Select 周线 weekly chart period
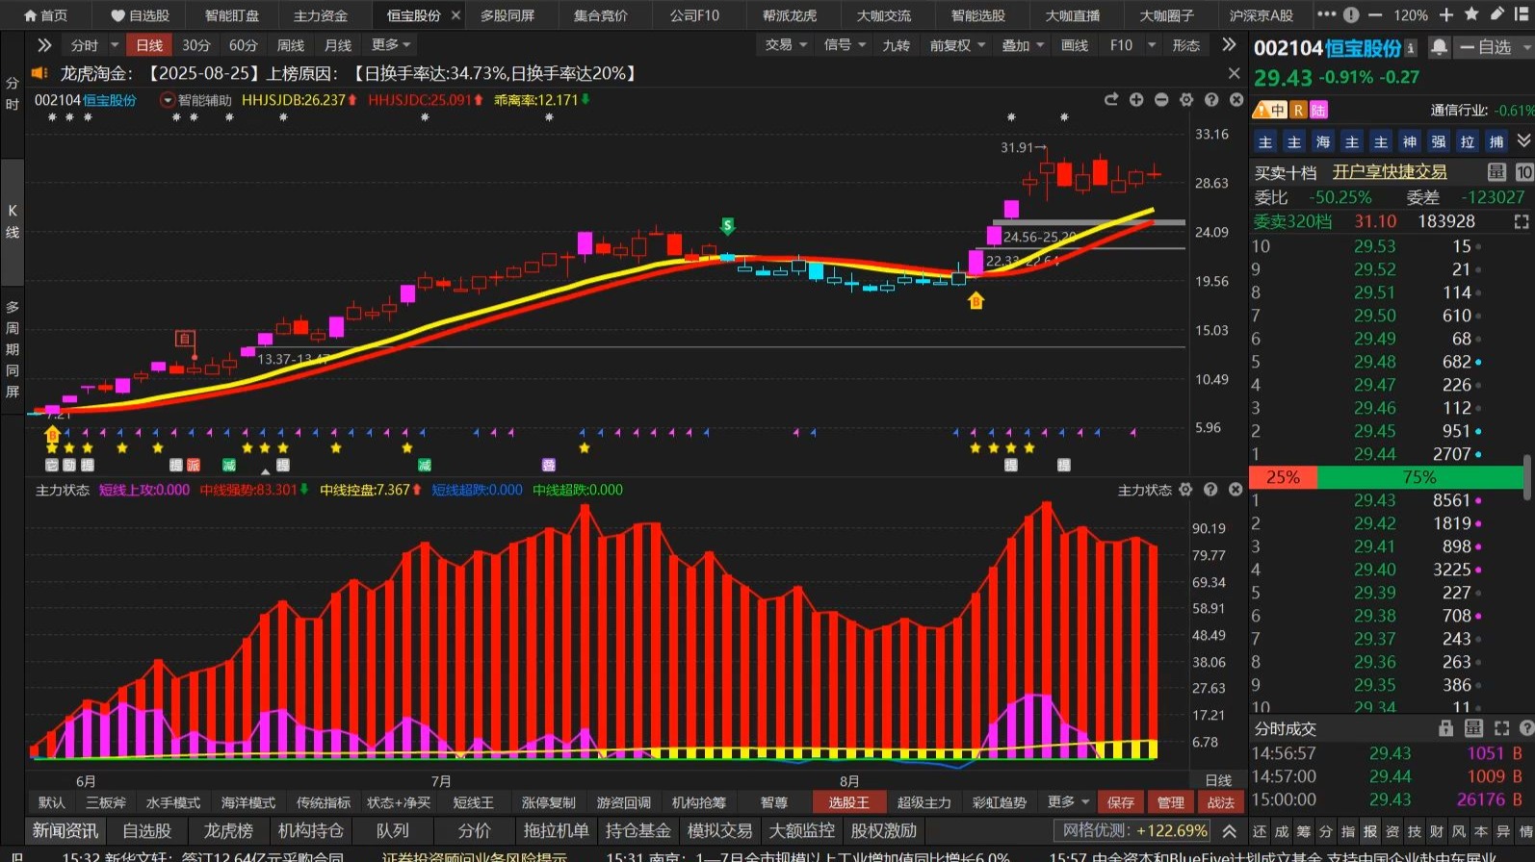The width and height of the screenshot is (1535, 862). pyautogui.click(x=290, y=45)
